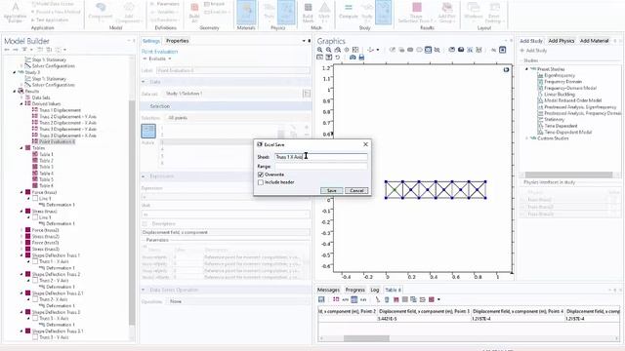625x351 pixels.
Task: Switch to the Add Material tab
Action: [594, 41]
